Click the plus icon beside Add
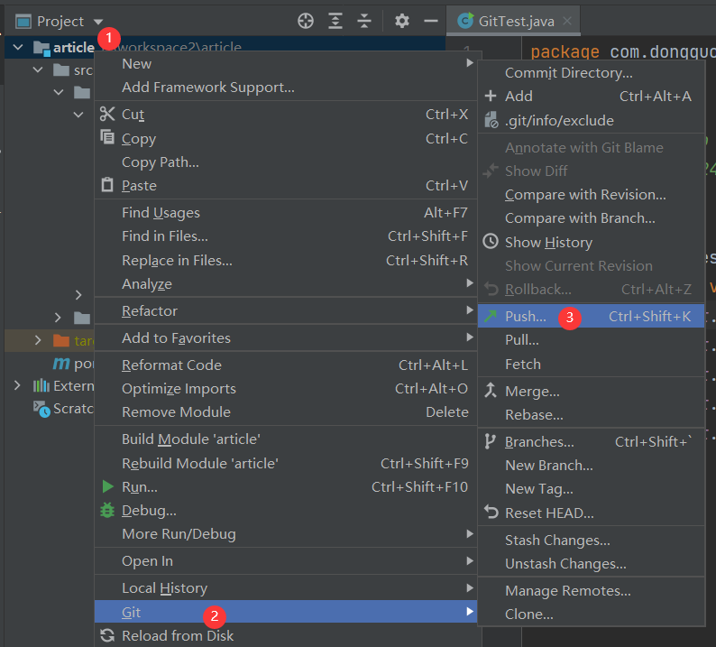 (x=491, y=96)
